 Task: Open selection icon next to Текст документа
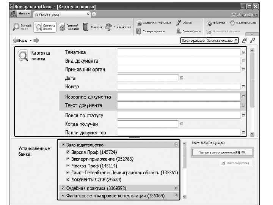(243, 105)
